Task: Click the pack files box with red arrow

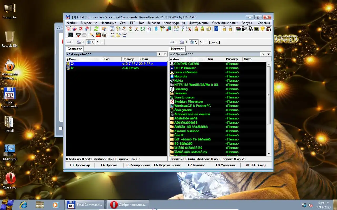Action: coord(196,29)
